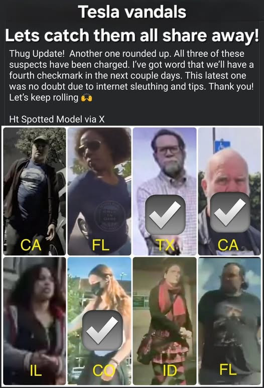Viewport: 264px width, 388px height.
Task: Click the 'Lets catch them all share away!' heading
Action: [x=132, y=35]
